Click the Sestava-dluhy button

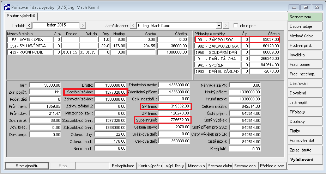coord(220,166)
